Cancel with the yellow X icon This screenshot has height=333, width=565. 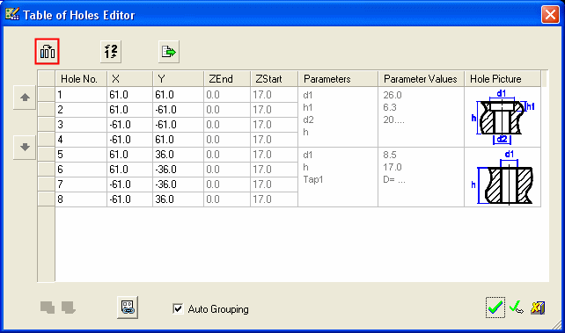(538, 308)
